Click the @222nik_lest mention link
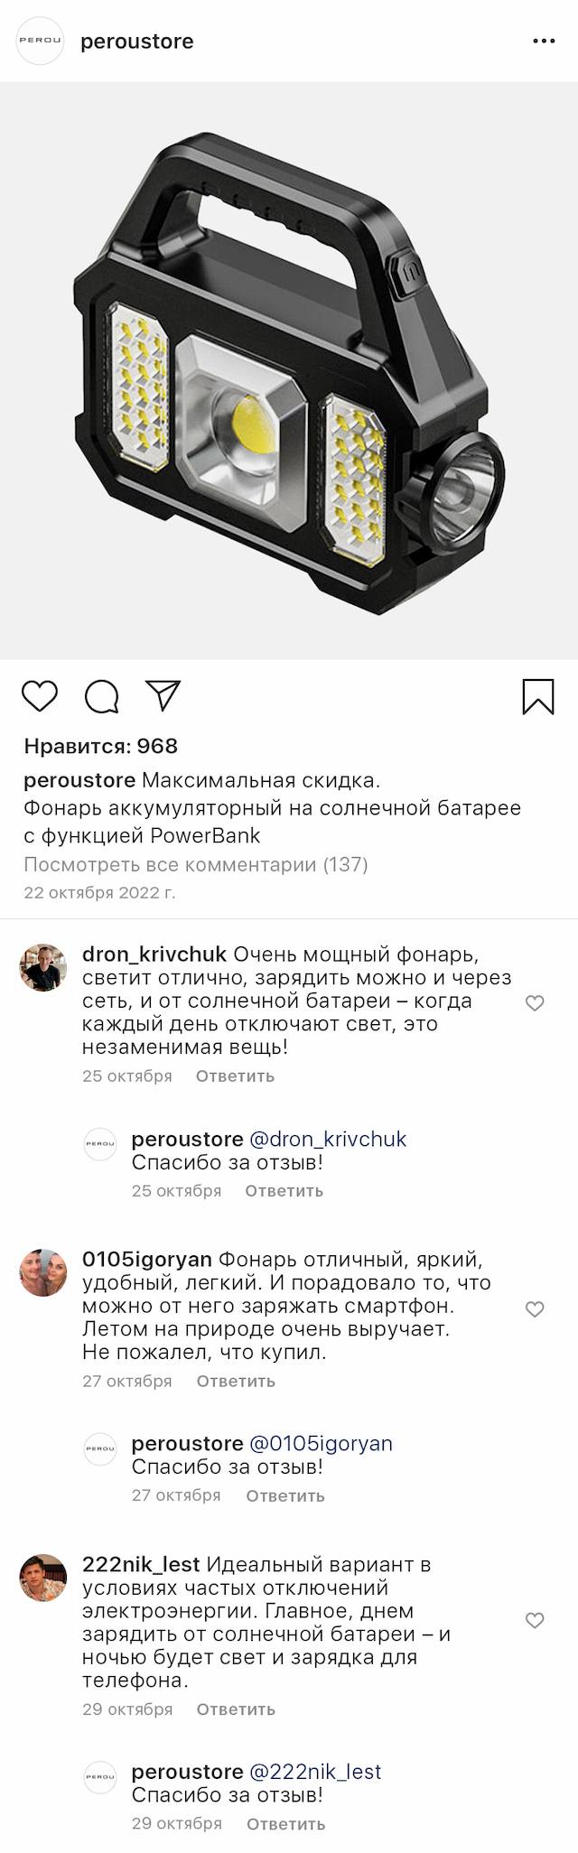This screenshot has width=578, height=1853. pyautogui.click(x=315, y=1772)
